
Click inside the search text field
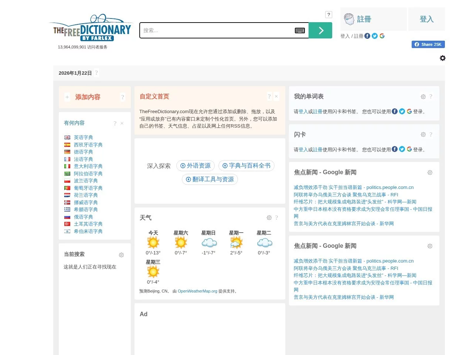click(x=216, y=30)
